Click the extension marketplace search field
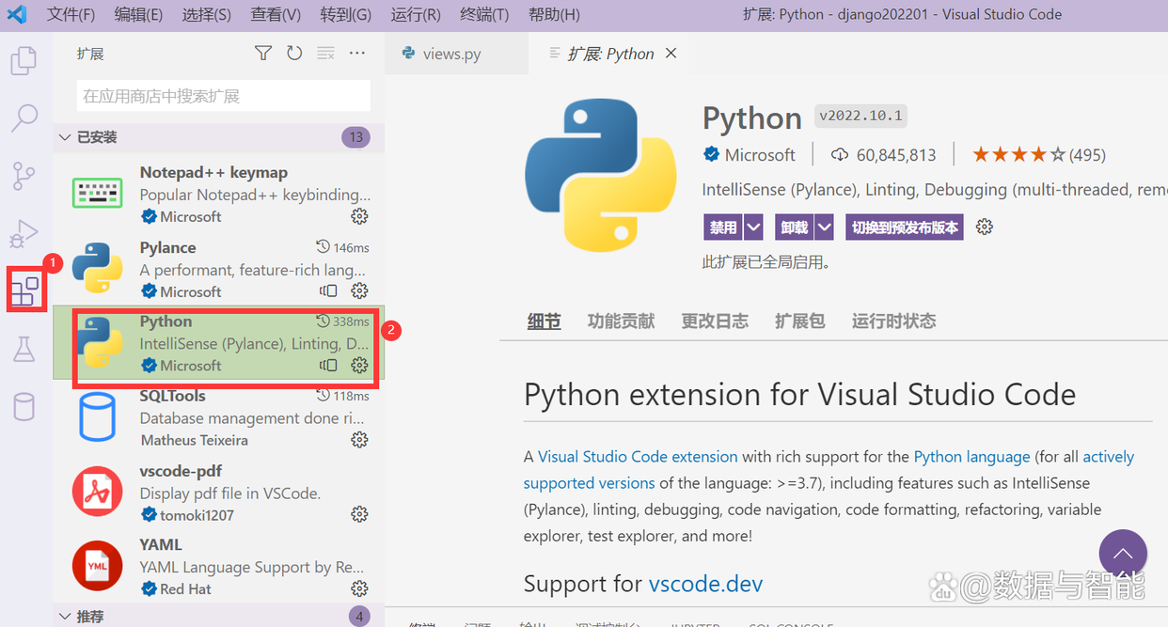This screenshot has height=627, width=1168. pos(222,95)
